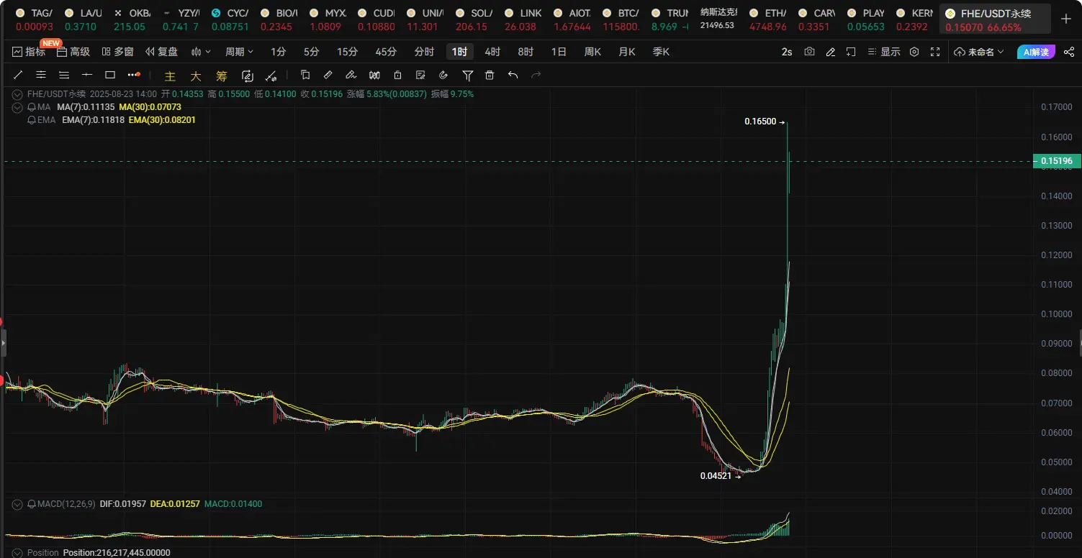Collapse the MACD indicator panel chevron
1082x558 pixels.
point(17,504)
